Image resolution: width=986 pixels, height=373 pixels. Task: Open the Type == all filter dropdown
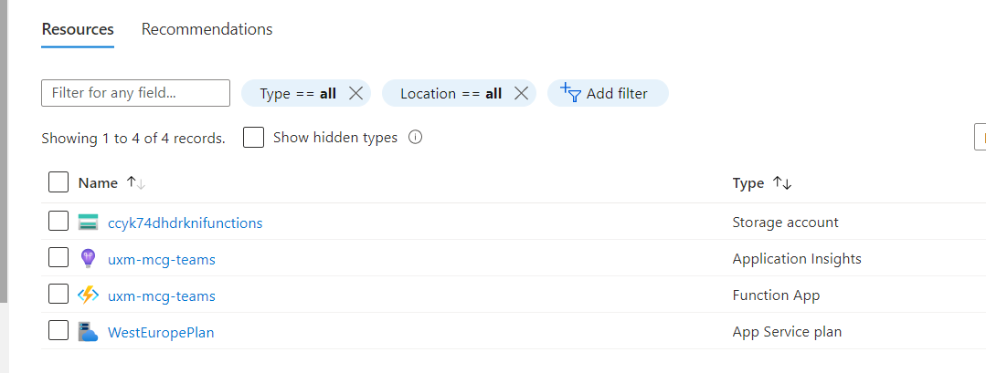click(x=298, y=93)
